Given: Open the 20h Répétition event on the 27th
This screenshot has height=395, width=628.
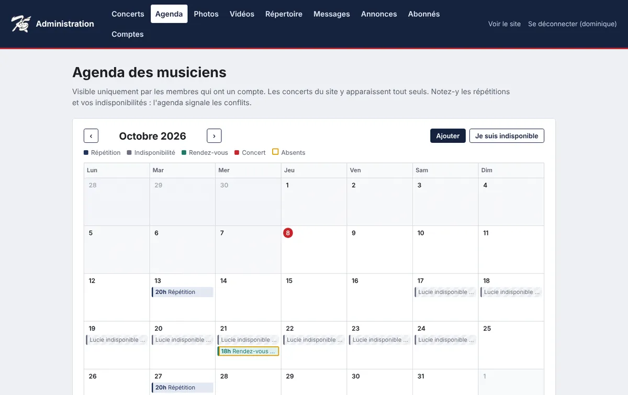Looking at the screenshot, I should pos(183,388).
